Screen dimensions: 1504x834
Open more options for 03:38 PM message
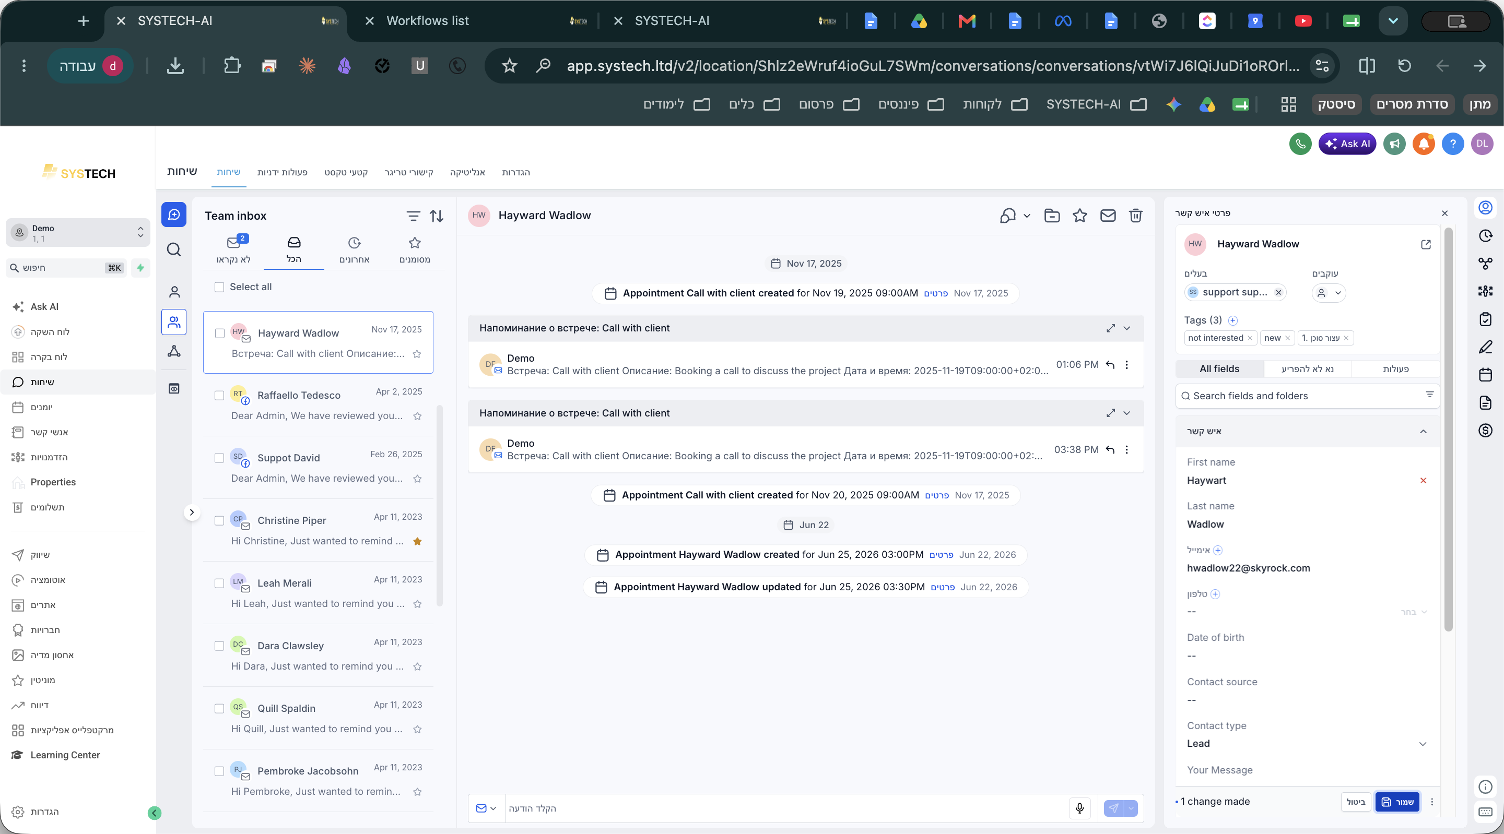[1126, 449]
